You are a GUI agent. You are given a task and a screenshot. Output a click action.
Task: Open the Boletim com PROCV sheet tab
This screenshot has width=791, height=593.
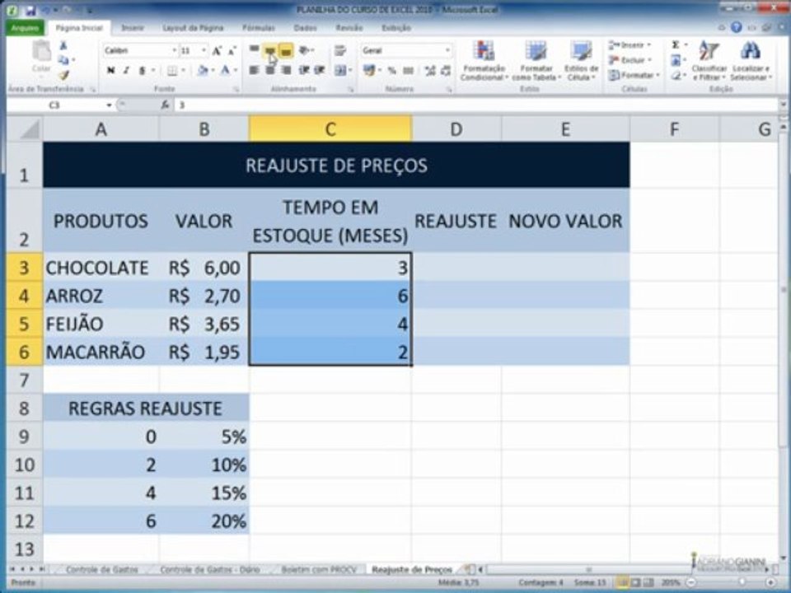319,569
